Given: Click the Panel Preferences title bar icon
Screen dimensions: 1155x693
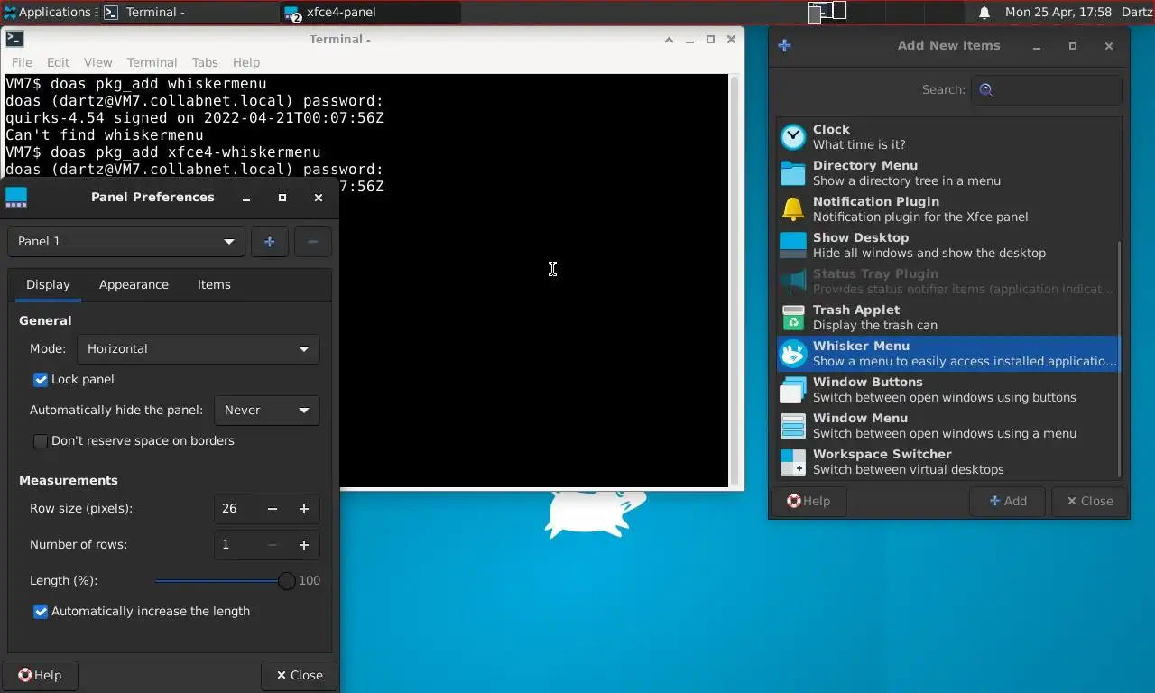Looking at the screenshot, I should point(16,197).
